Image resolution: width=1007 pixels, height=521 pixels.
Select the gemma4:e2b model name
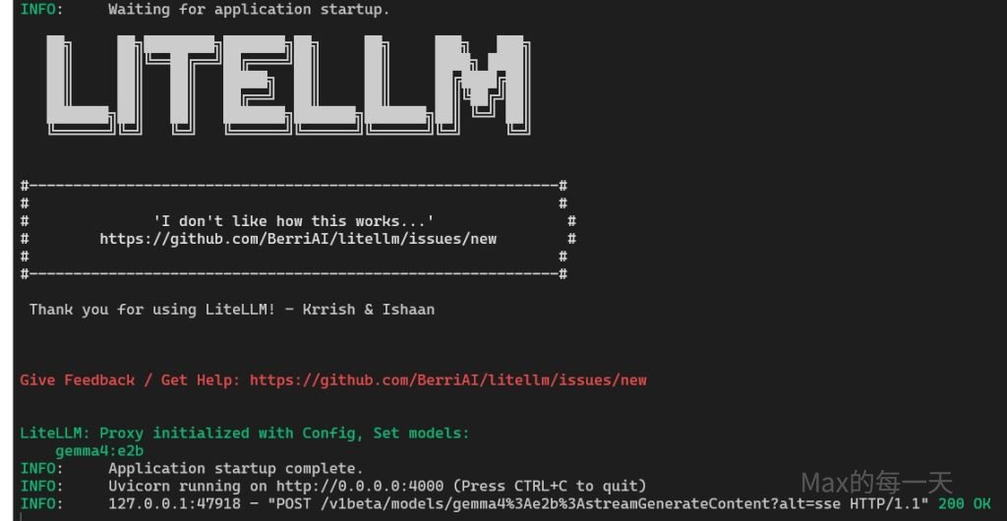click(x=99, y=451)
